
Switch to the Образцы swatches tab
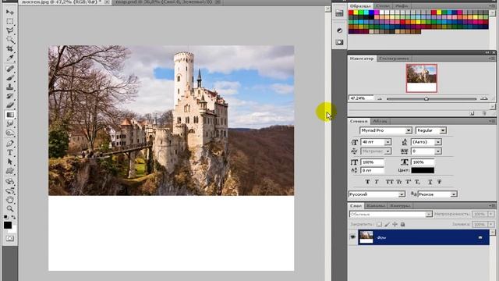coord(360,6)
